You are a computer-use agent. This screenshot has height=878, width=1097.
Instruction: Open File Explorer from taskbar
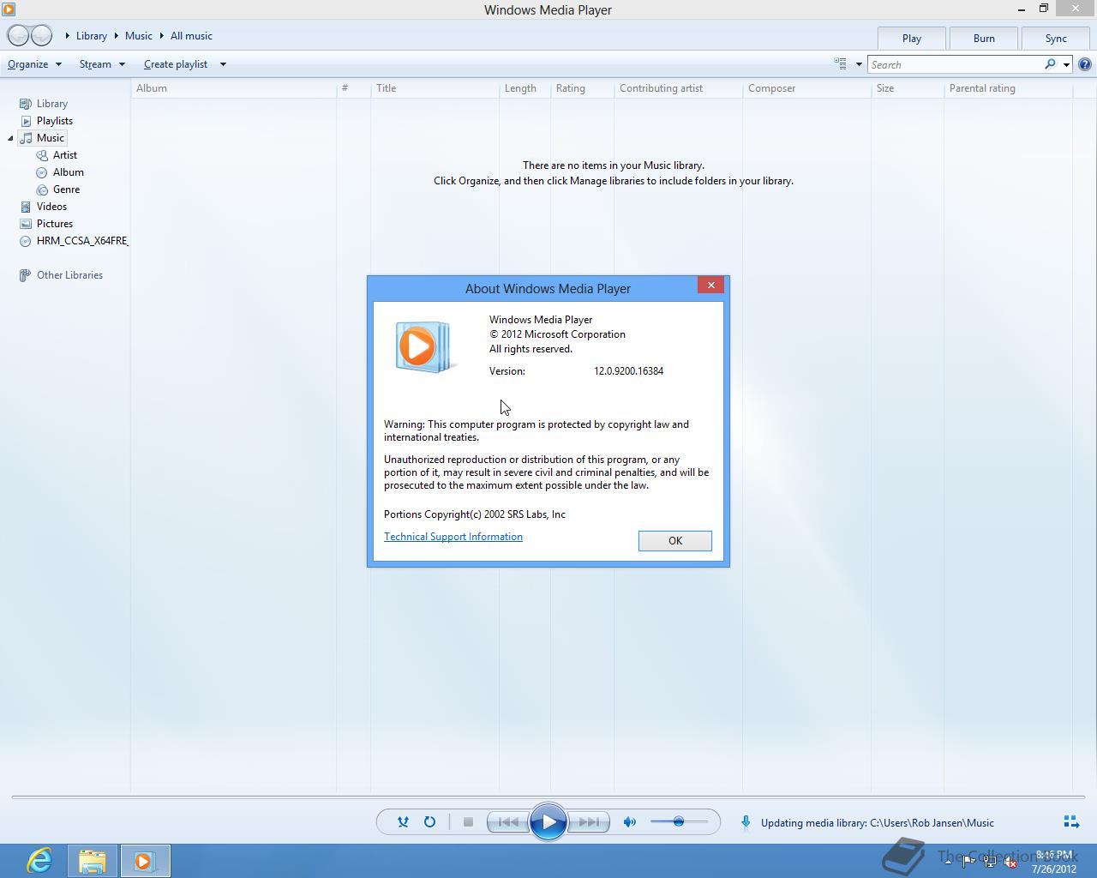coord(93,860)
